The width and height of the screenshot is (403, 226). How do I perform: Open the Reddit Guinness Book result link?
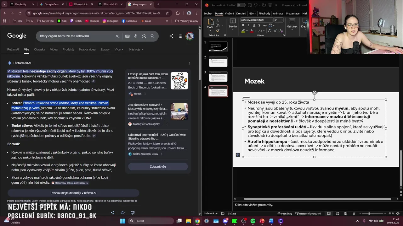point(148,76)
